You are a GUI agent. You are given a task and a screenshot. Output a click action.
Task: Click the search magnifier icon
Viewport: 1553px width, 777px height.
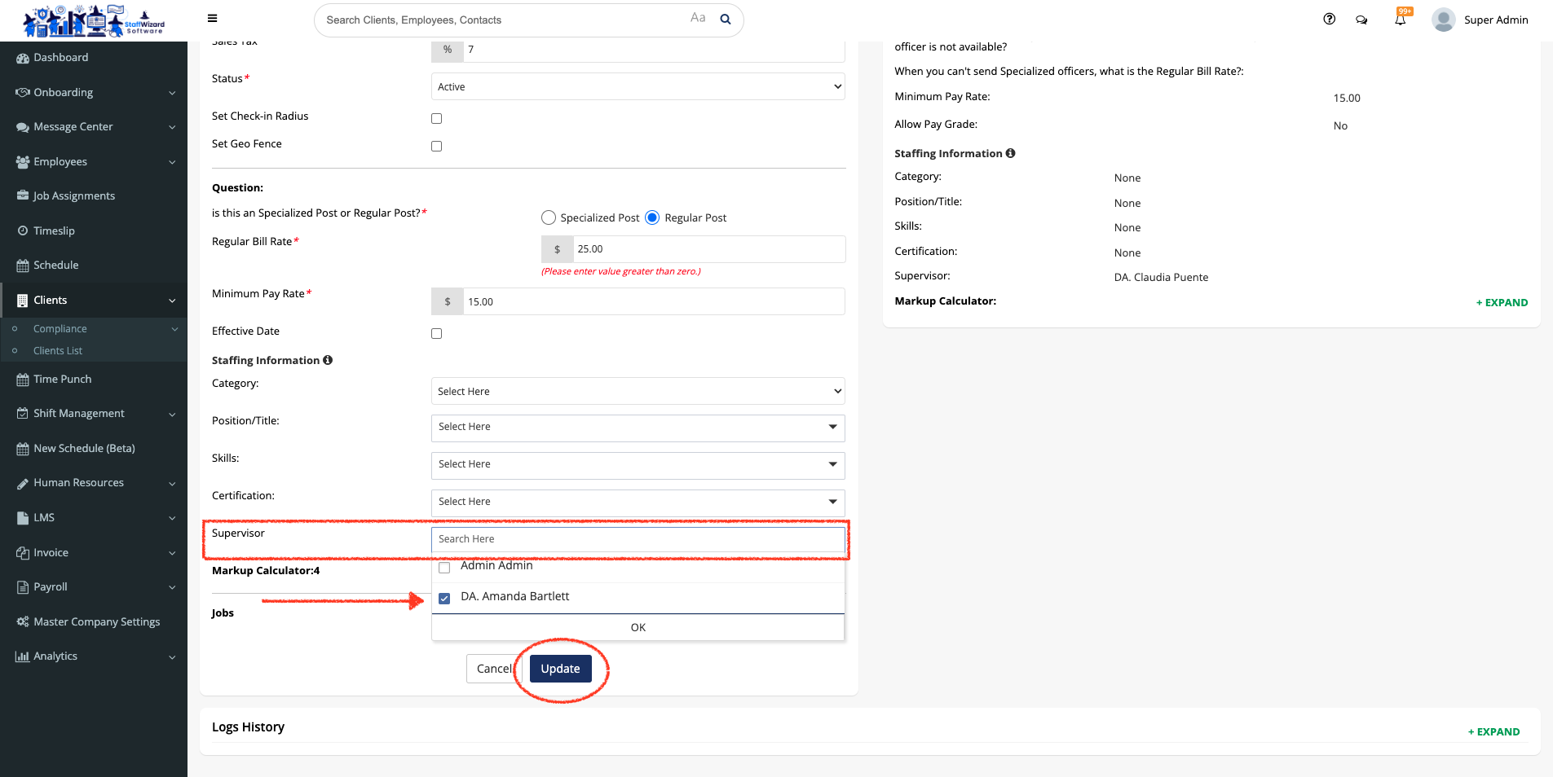pos(725,20)
